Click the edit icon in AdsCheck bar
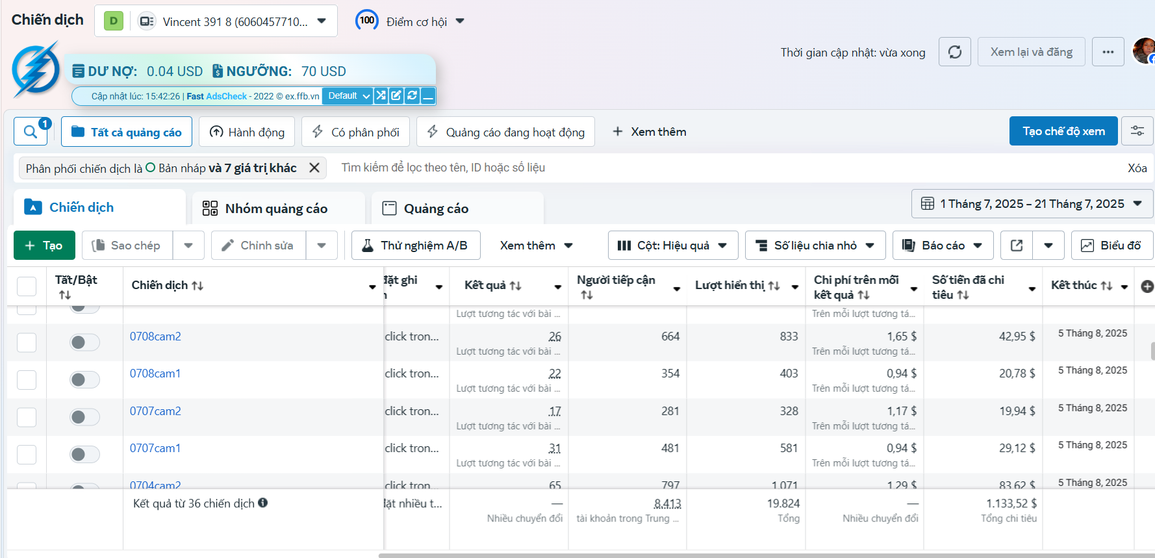1155x558 pixels. (396, 96)
